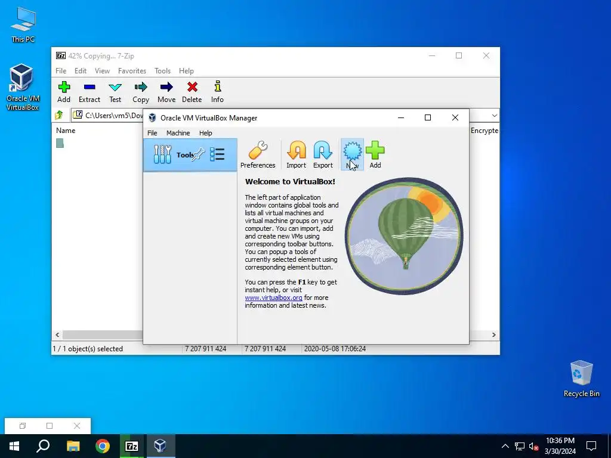The height and width of the screenshot is (458, 611).
Task: Open the Machine menu in VirtualBox
Action: click(x=178, y=133)
